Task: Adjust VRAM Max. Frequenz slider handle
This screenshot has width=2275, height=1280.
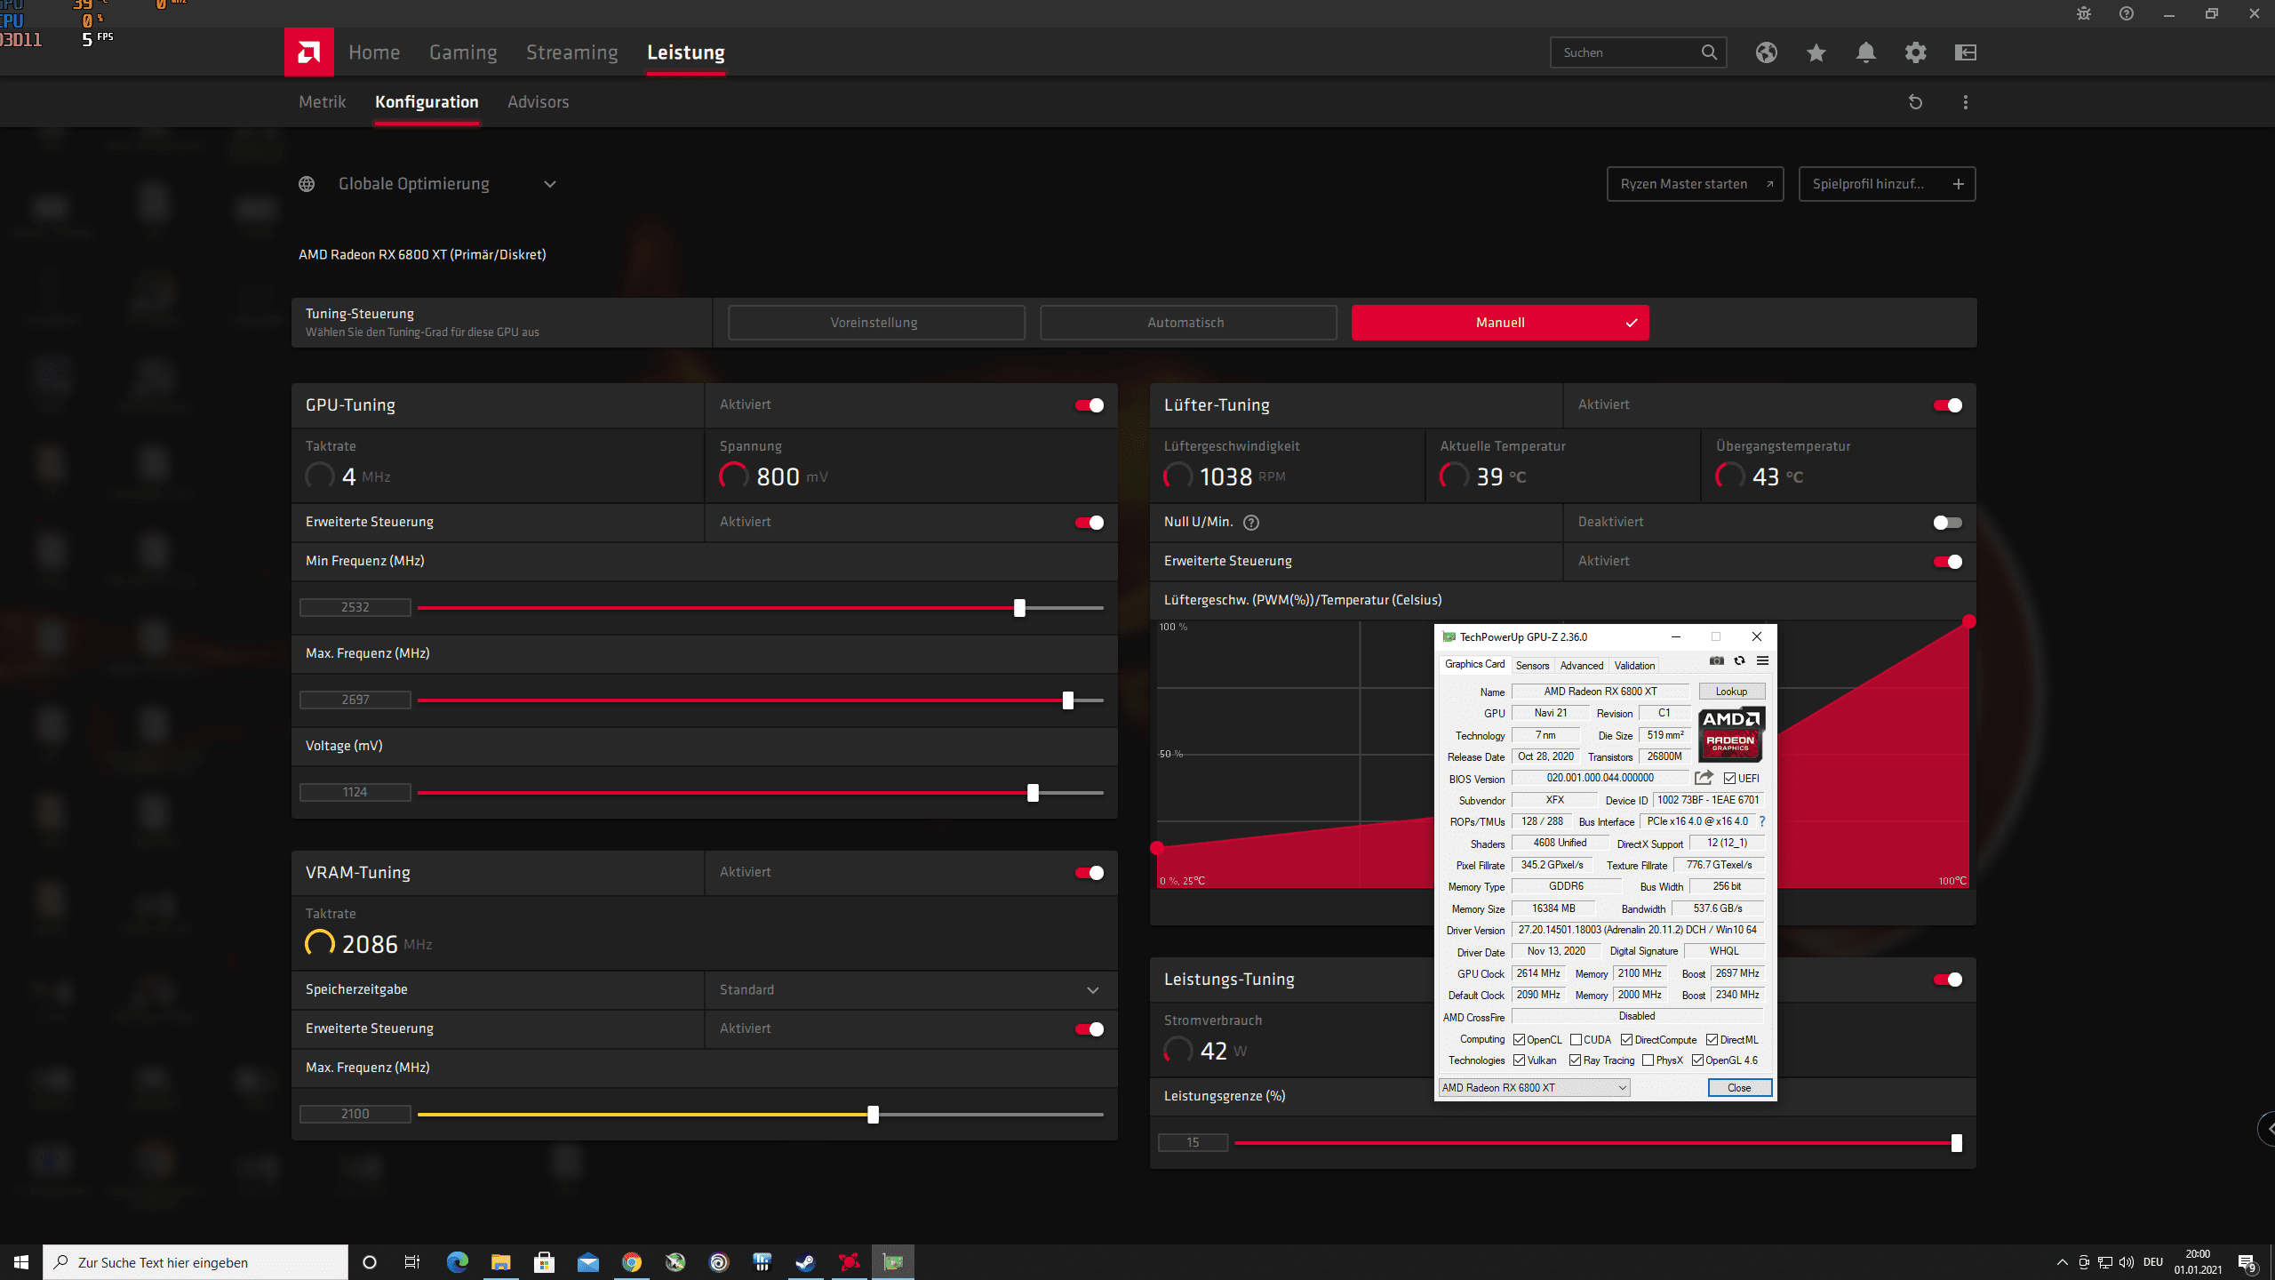Action: point(873,1115)
